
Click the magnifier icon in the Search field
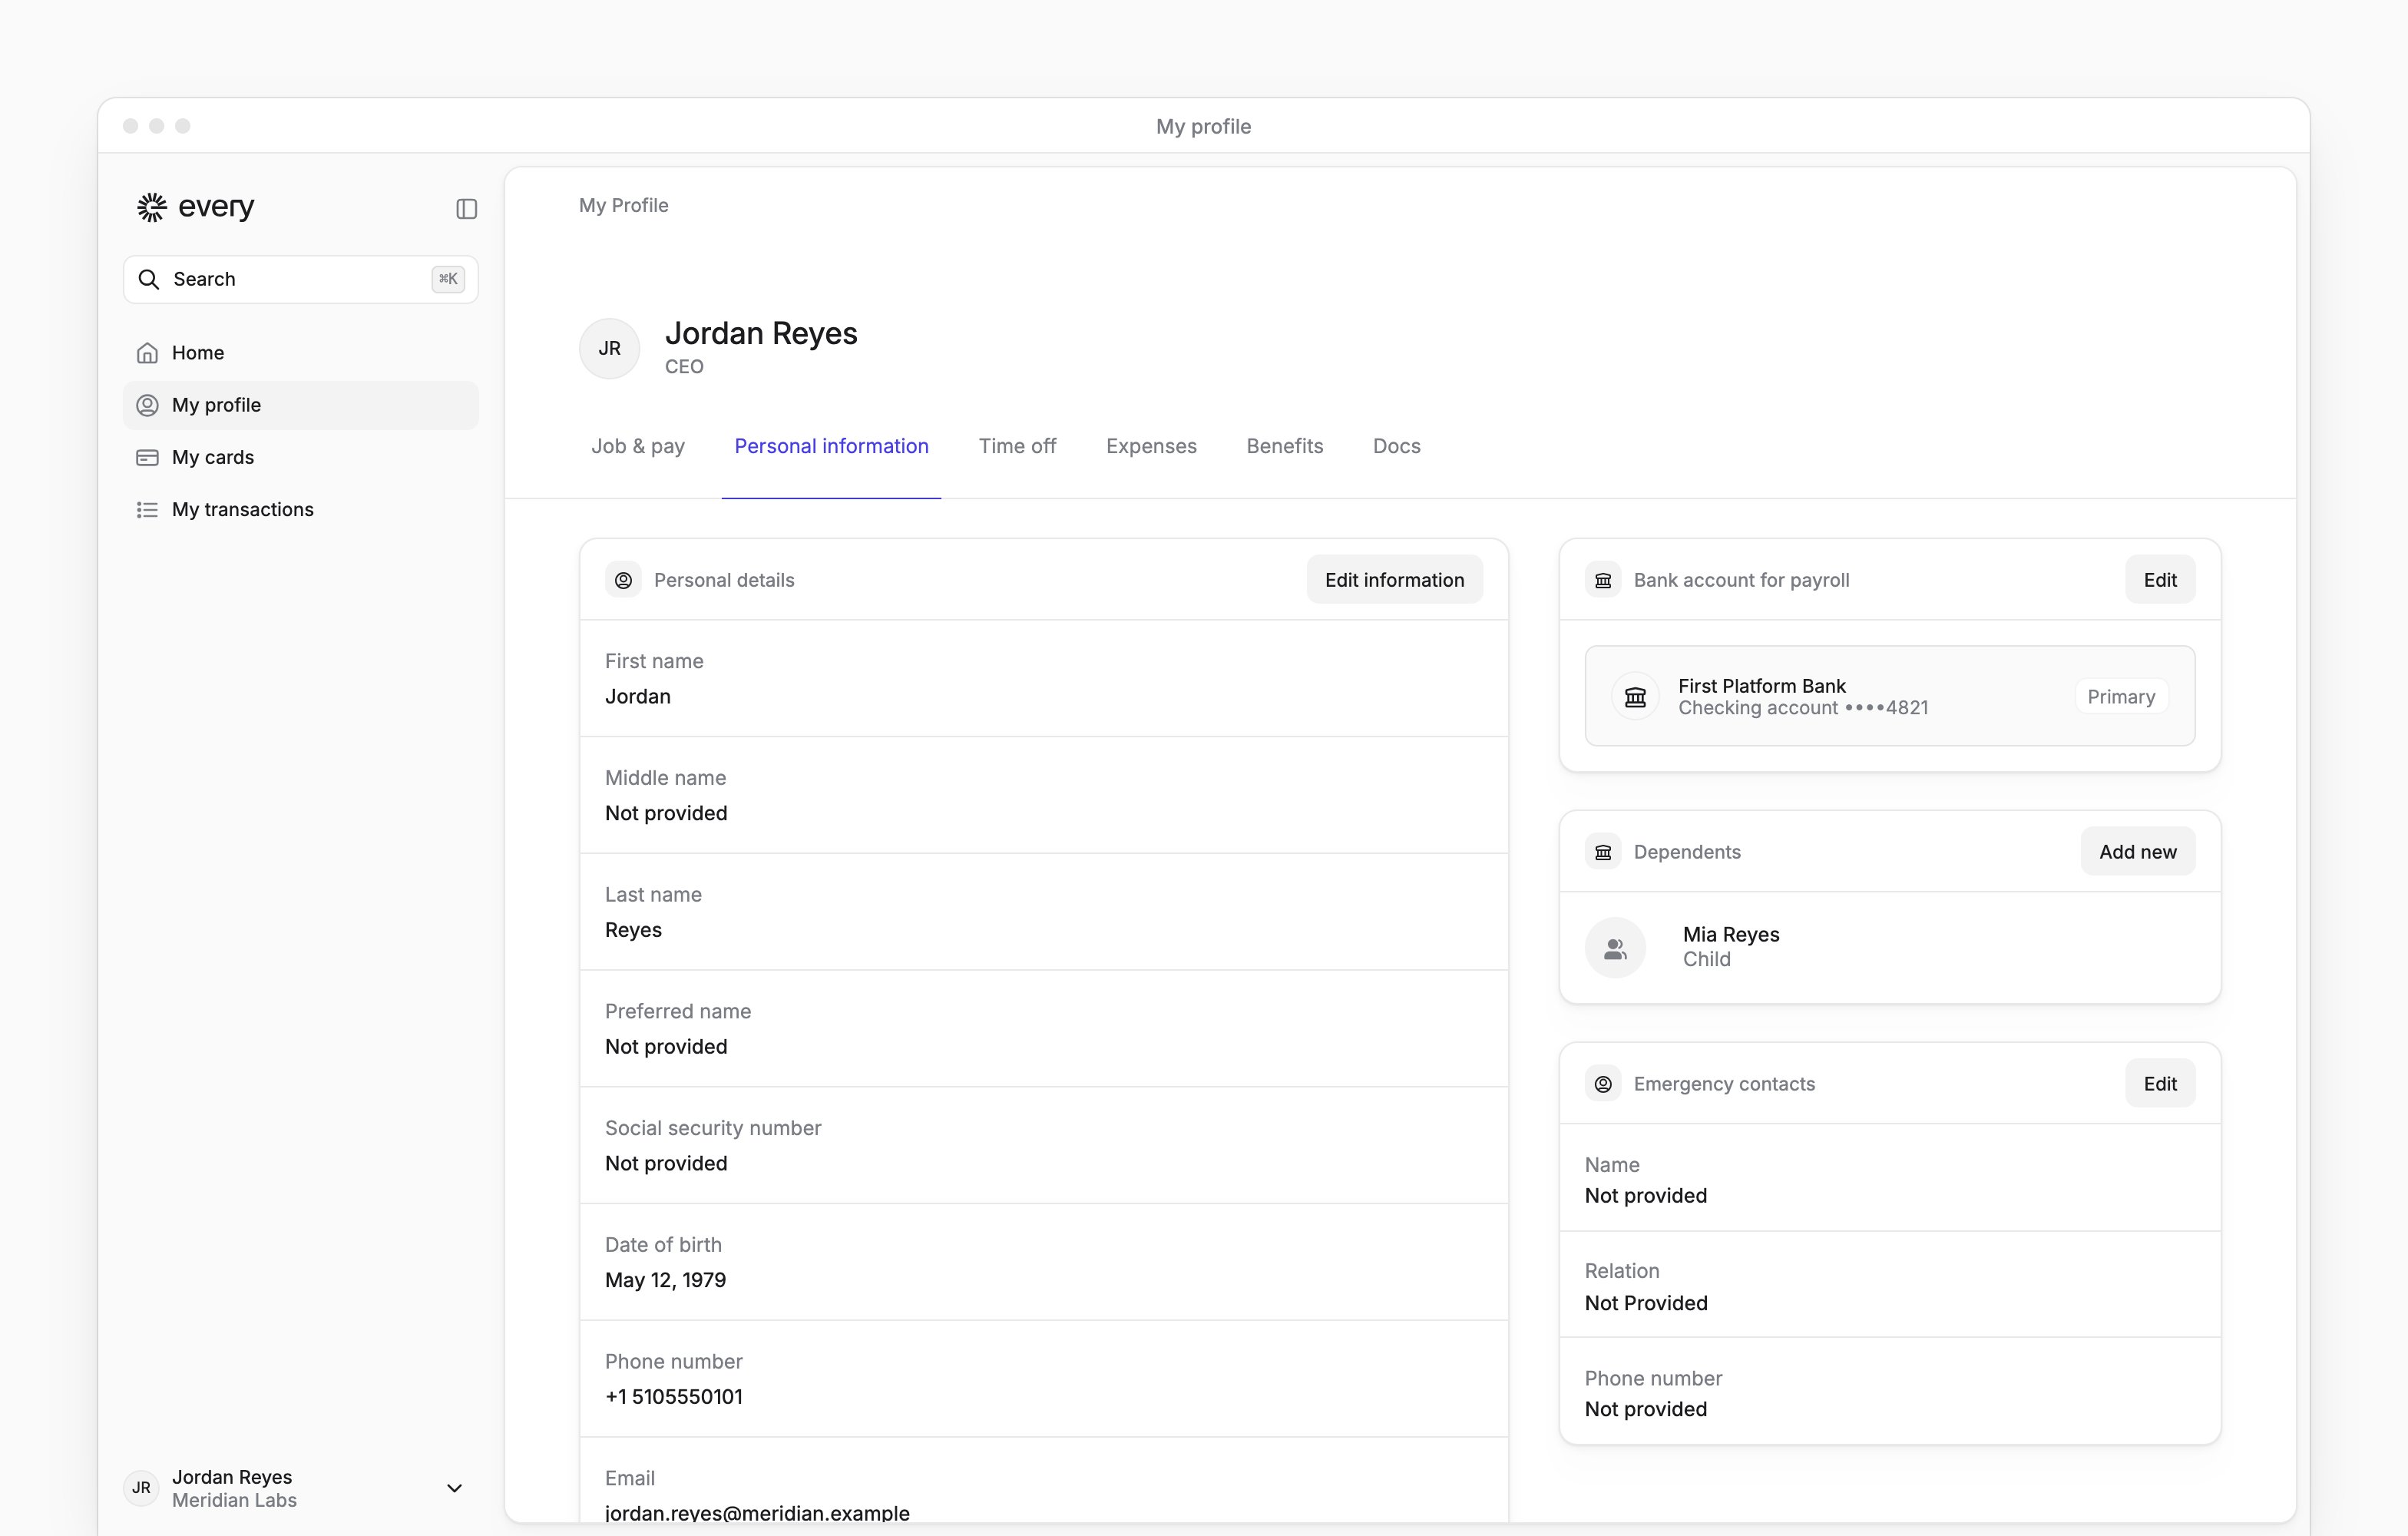[149, 279]
